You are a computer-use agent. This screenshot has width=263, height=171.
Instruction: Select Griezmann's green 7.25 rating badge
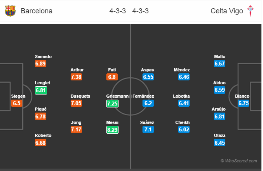112,104
